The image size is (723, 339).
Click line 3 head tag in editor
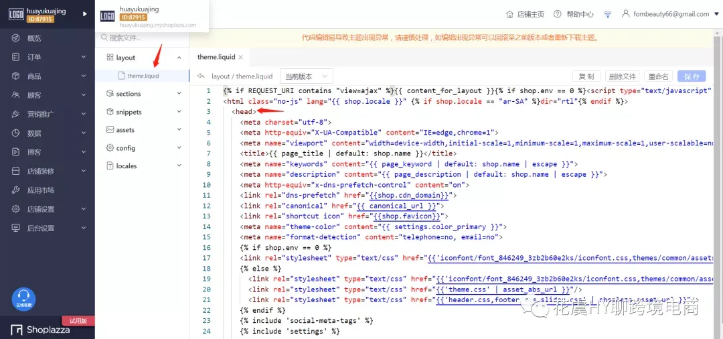click(244, 112)
